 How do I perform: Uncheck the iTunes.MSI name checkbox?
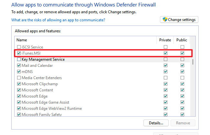[19, 53]
